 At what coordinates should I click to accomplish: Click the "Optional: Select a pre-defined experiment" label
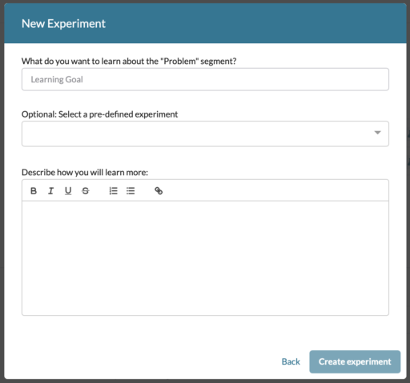click(x=99, y=114)
